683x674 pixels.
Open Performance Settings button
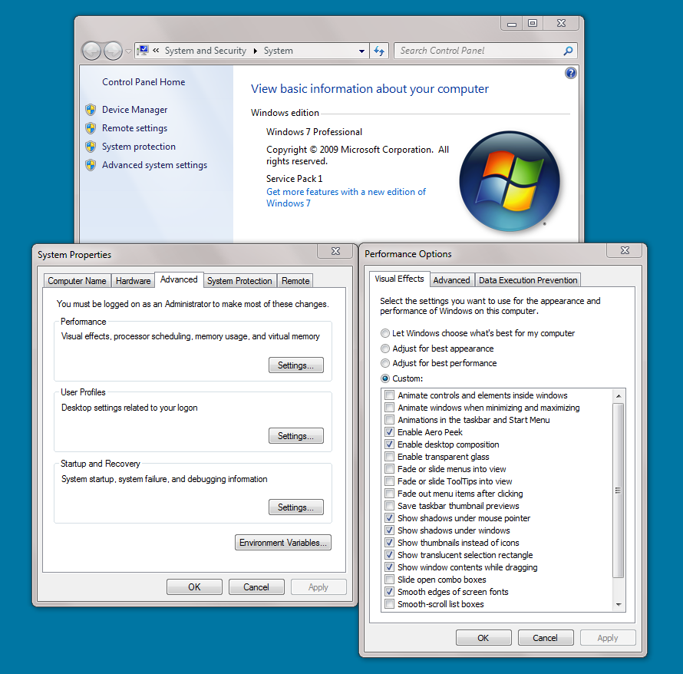[295, 365]
